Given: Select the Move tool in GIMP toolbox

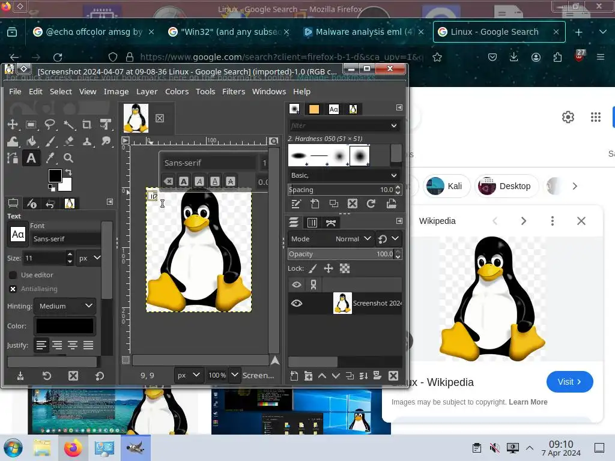Looking at the screenshot, I should pos(13,125).
